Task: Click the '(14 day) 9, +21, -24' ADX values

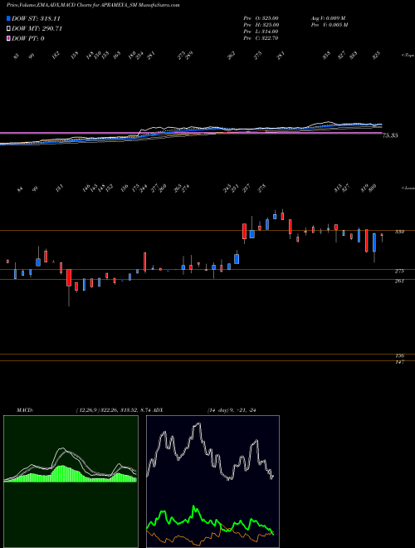Action: pos(232,410)
